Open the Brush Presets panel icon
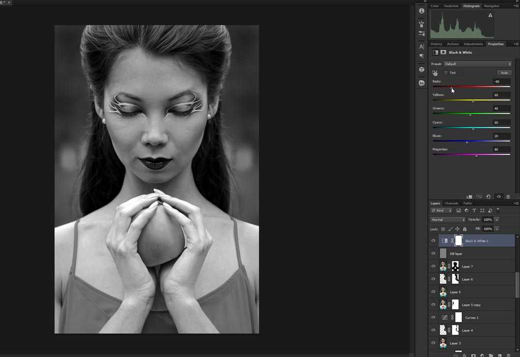 click(422, 24)
